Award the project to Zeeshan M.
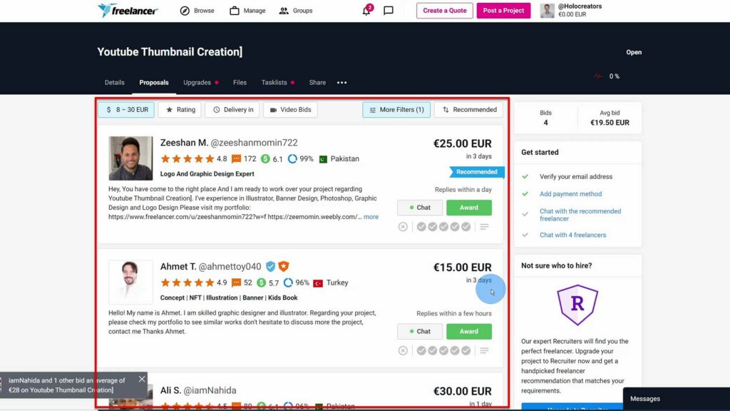This screenshot has height=411, width=730. click(469, 208)
